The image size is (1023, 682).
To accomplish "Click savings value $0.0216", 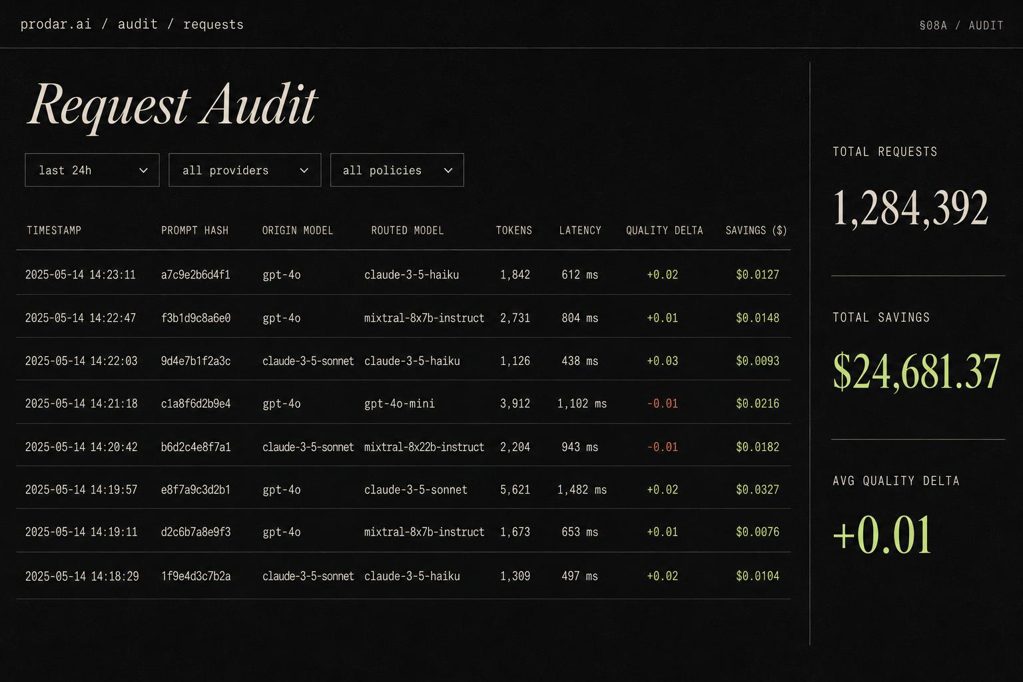I will [757, 404].
